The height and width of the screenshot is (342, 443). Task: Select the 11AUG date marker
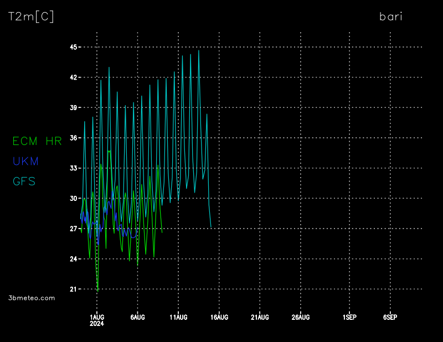tap(178, 317)
